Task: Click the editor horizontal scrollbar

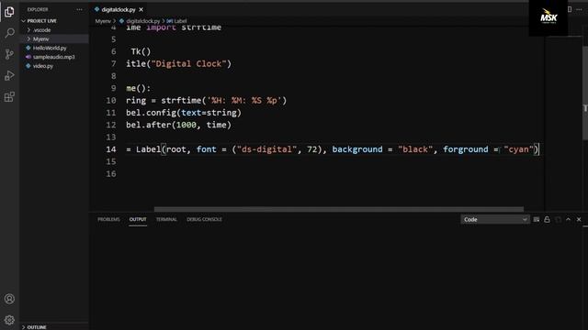Action: click(x=339, y=209)
